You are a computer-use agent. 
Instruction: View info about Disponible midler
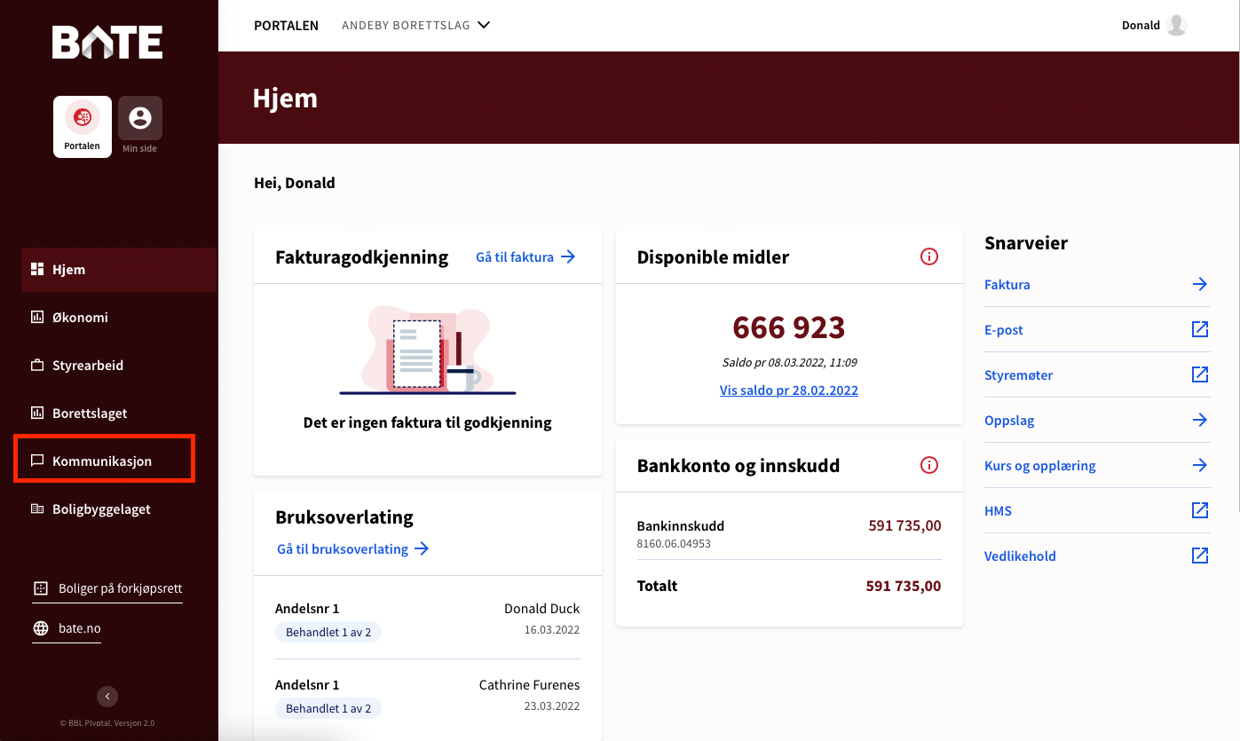coord(929,256)
